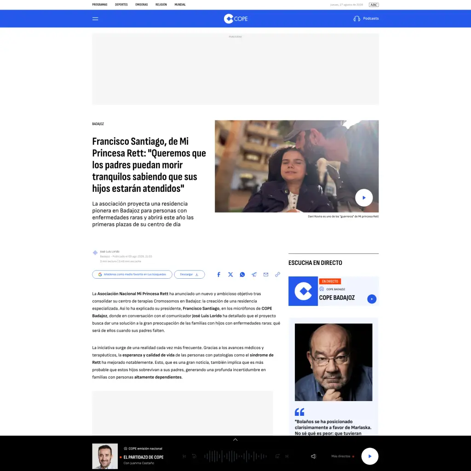Rewind 15 seconds in player
The width and height of the screenshot is (471, 471).
(194, 456)
